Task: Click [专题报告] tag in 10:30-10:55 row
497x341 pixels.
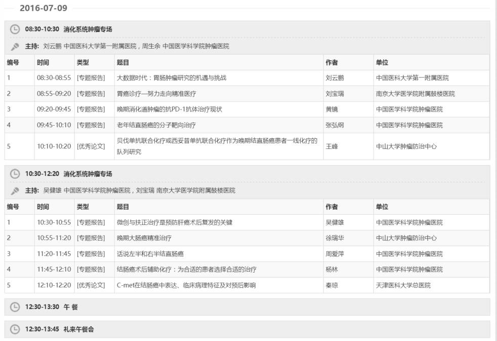Action: 91,222
